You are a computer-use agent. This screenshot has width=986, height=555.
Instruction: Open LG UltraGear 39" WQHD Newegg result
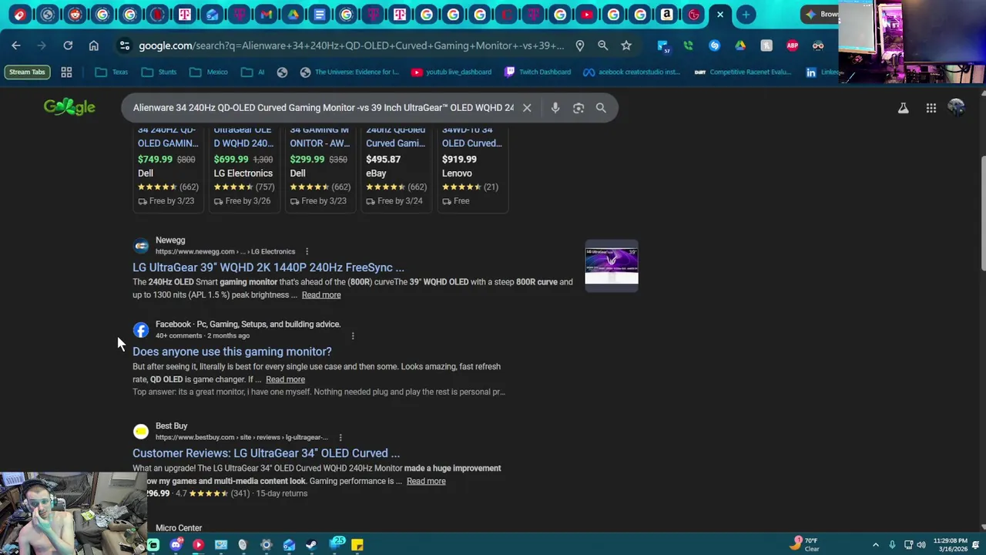point(268,267)
